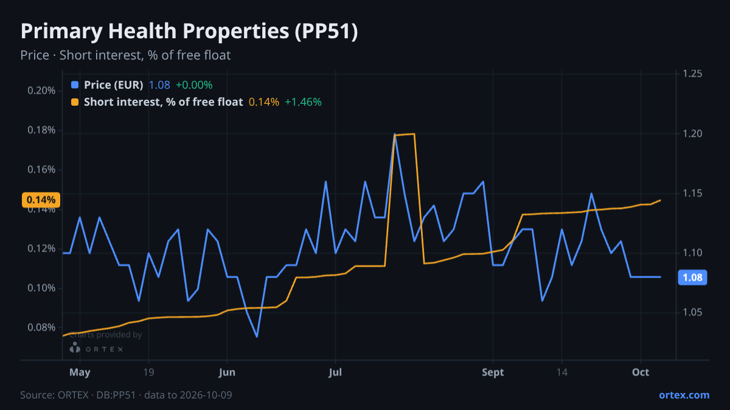Click the 0.16% left axis label
The image size is (730, 410).
coord(42,169)
